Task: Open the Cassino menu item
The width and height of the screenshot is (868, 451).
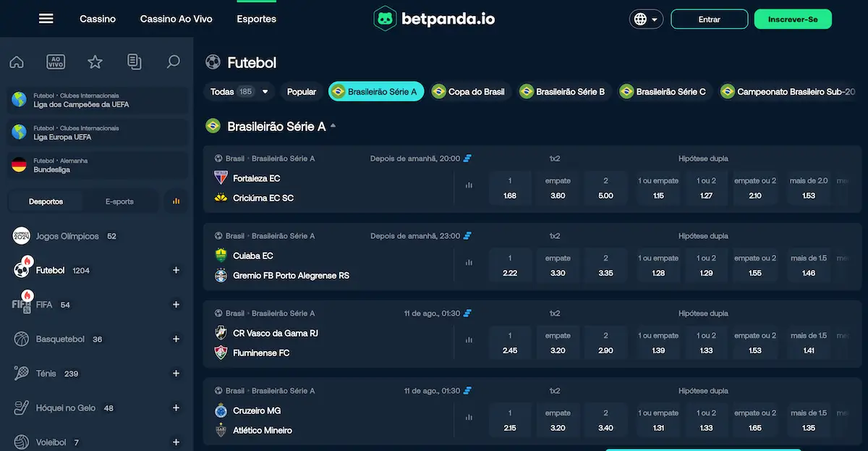Action: [98, 18]
